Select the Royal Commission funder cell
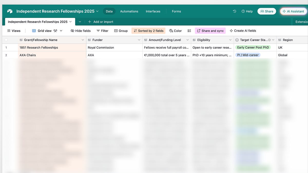This screenshot has height=173, width=308. (x=114, y=47)
